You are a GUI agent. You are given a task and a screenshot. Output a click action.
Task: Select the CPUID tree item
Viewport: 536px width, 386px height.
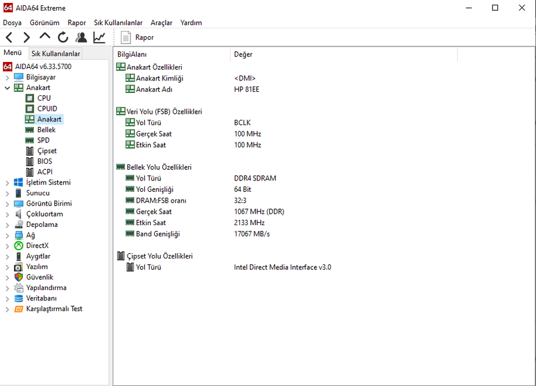[47, 109]
